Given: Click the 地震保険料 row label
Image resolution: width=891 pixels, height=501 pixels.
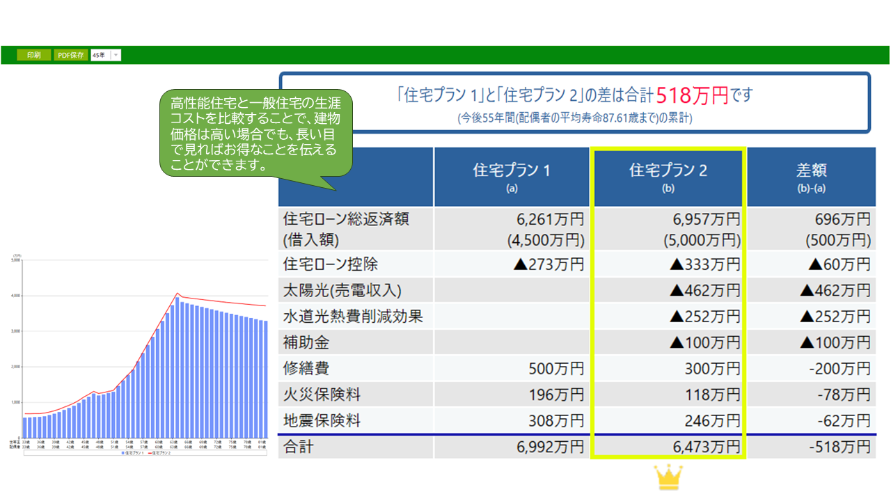Looking at the screenshot, I should point(322,420).
